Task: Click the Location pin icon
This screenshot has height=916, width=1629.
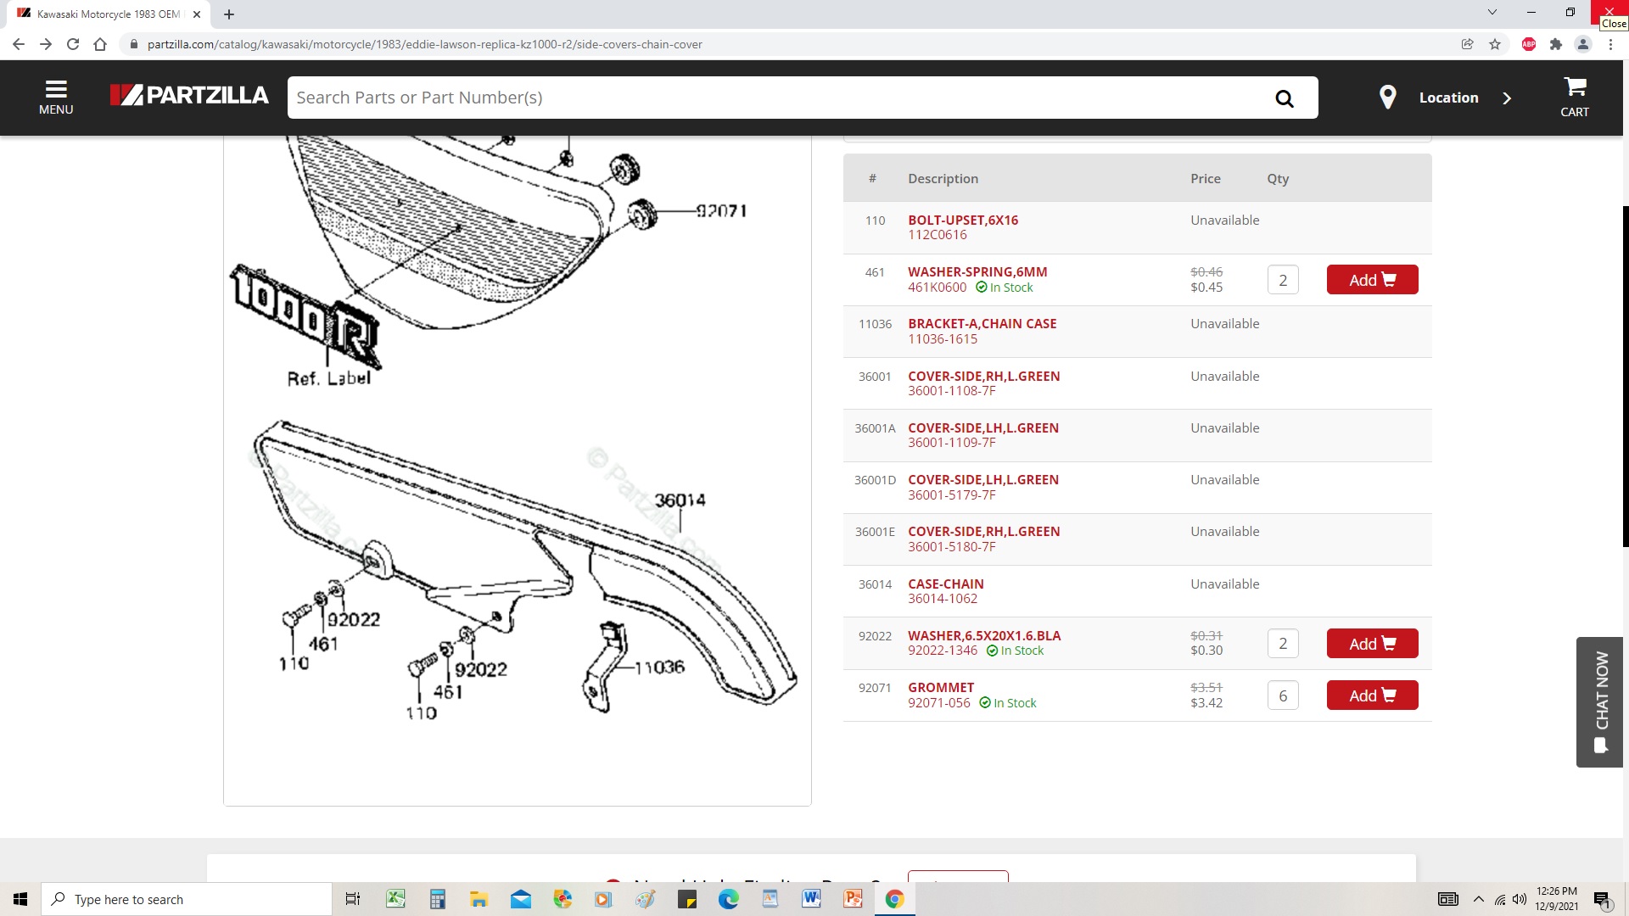Action: click(x=1388, y=98)
